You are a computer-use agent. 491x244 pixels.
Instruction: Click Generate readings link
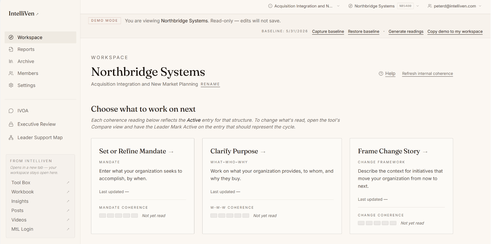(406, 31)
